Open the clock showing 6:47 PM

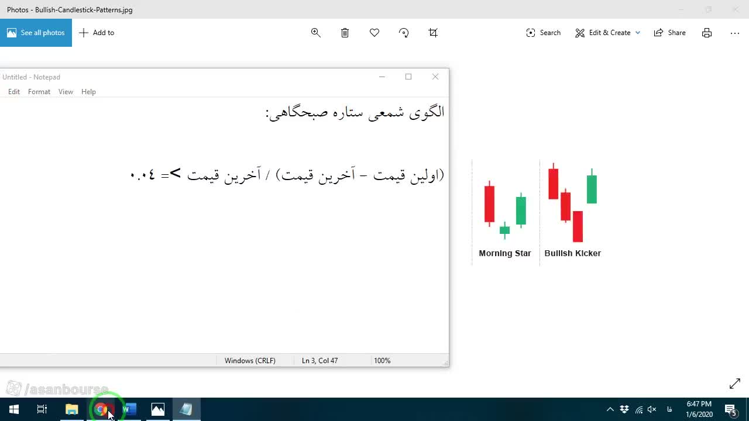pos(699,409)
